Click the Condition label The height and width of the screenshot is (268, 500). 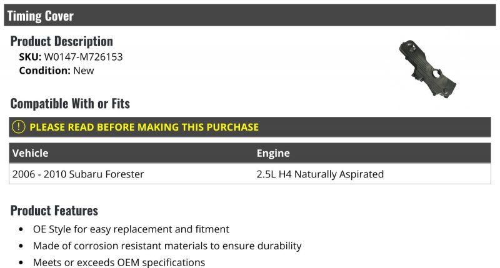pyautogui.click(x=44, y=71)
